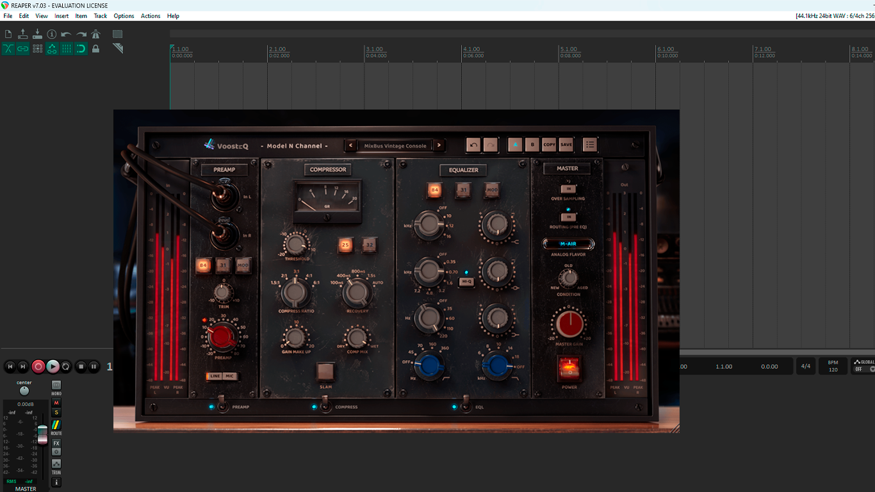Click the plugin SAVE button

coord(566,145)
